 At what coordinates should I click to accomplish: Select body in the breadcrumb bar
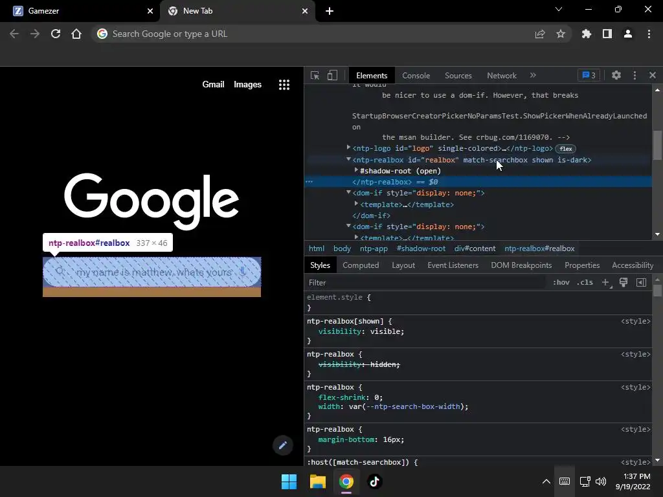[342, 248]
